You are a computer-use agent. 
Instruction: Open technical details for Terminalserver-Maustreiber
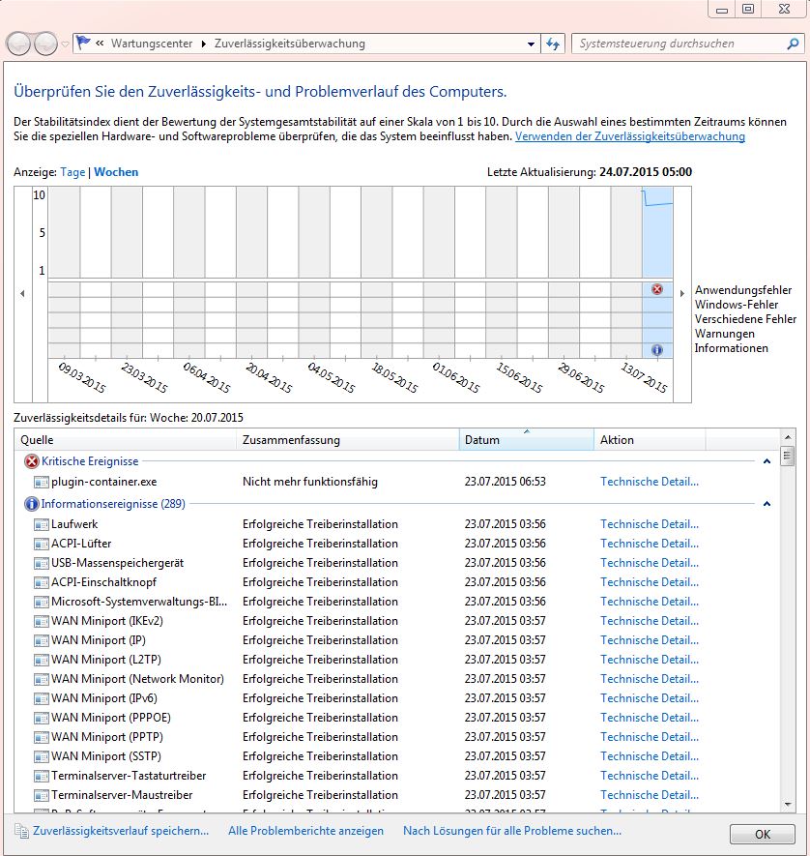tap(650, 795)
